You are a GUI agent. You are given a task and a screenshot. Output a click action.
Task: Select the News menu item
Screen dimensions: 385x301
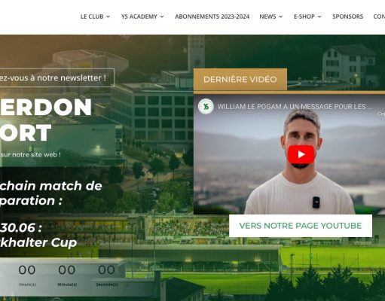pos(267,17)
